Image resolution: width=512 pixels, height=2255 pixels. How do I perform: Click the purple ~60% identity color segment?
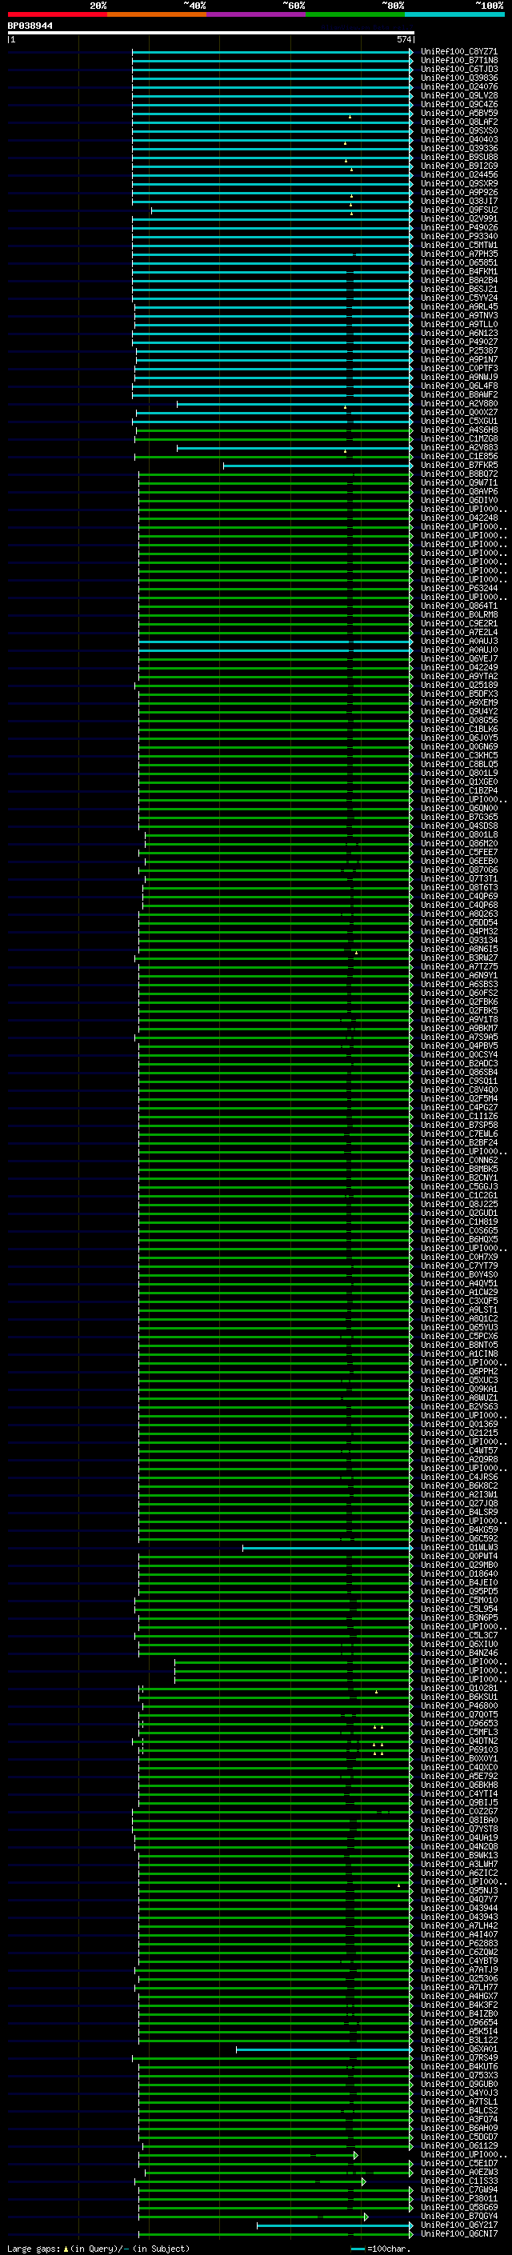click(x=255, y=14)
